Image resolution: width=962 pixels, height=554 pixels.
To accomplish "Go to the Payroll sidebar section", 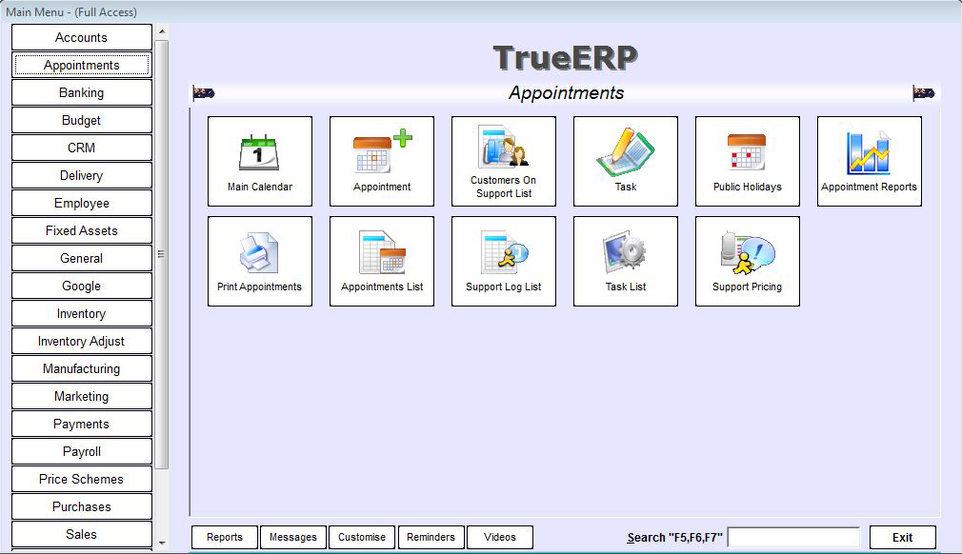I will (82, 452).
